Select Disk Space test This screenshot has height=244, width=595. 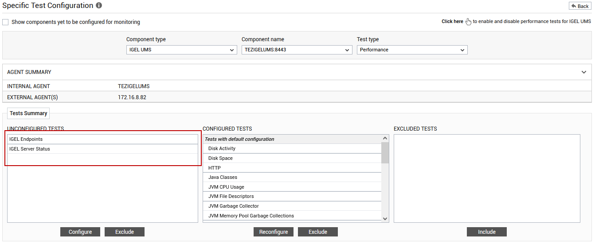coord(292,158)
